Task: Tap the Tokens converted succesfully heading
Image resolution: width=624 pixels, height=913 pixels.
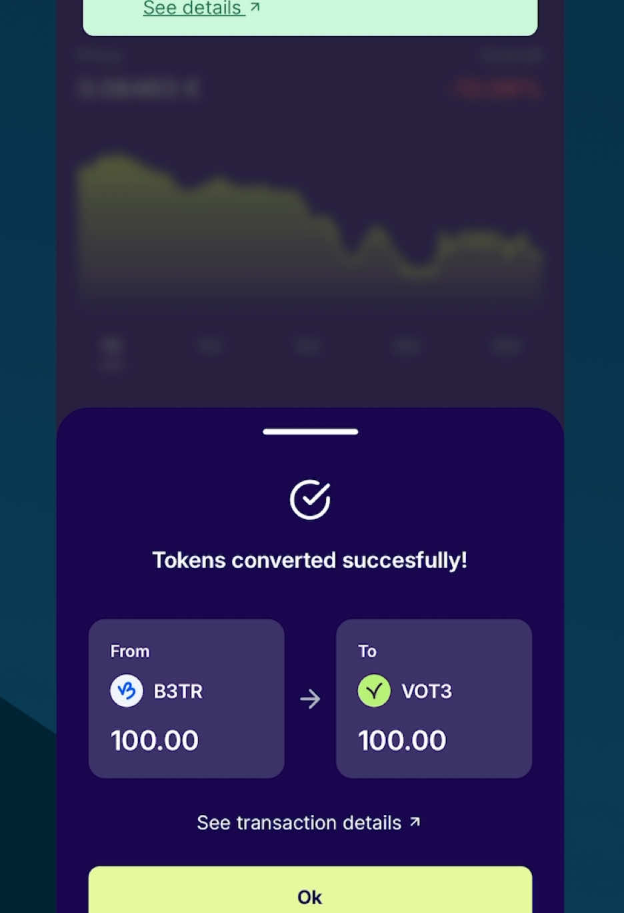Action: point(309,560)
